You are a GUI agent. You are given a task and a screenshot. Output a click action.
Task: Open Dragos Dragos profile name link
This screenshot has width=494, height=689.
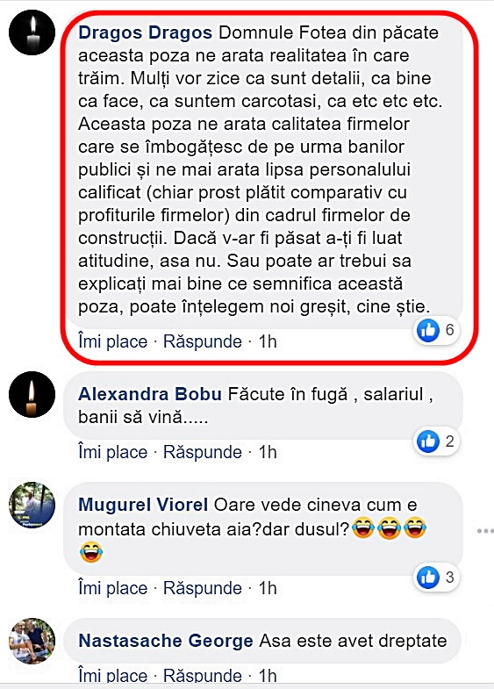click(145, 32)
